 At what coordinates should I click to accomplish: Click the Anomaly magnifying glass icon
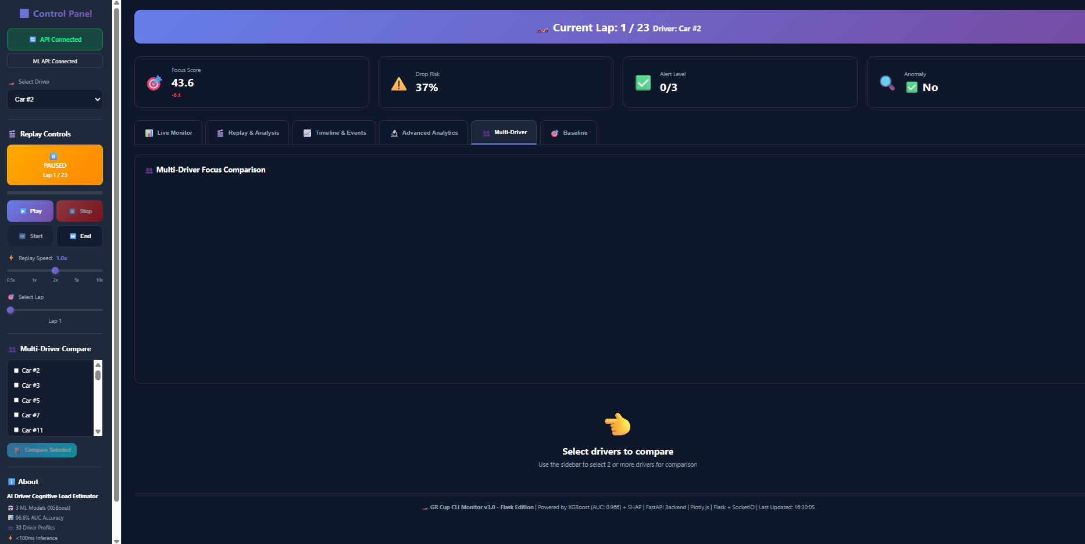click(887, 83)
